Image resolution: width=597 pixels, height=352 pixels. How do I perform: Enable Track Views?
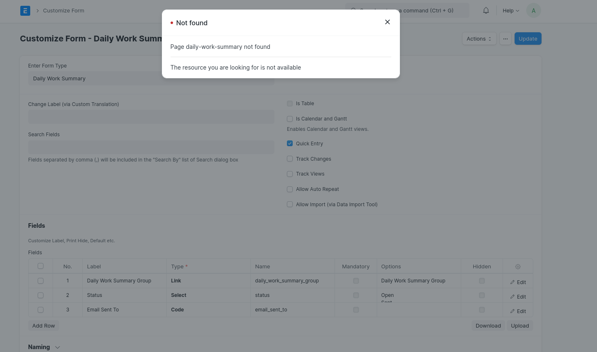[x=290, y=174]
